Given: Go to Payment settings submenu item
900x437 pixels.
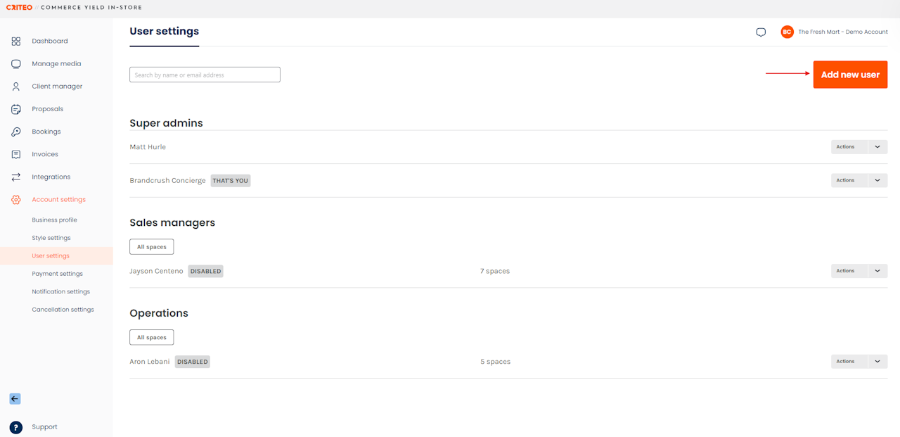Looking at the screenshot, I should click(57, 274).
